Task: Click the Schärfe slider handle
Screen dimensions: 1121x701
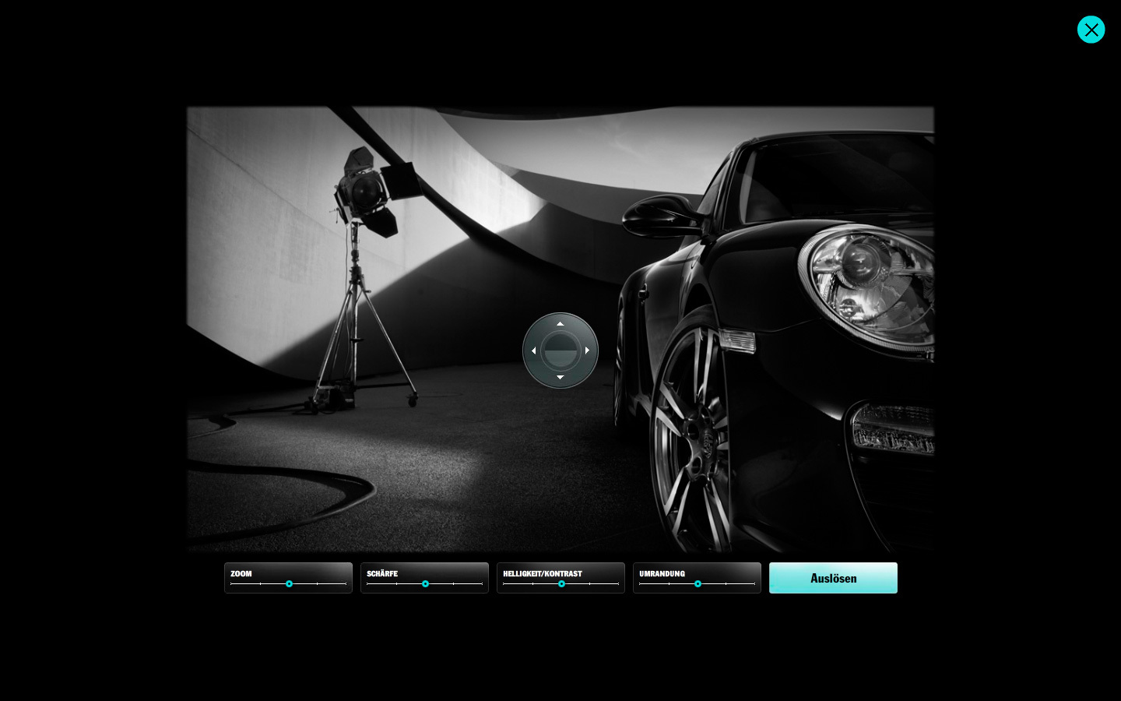Action: click(x=425, y=583)
